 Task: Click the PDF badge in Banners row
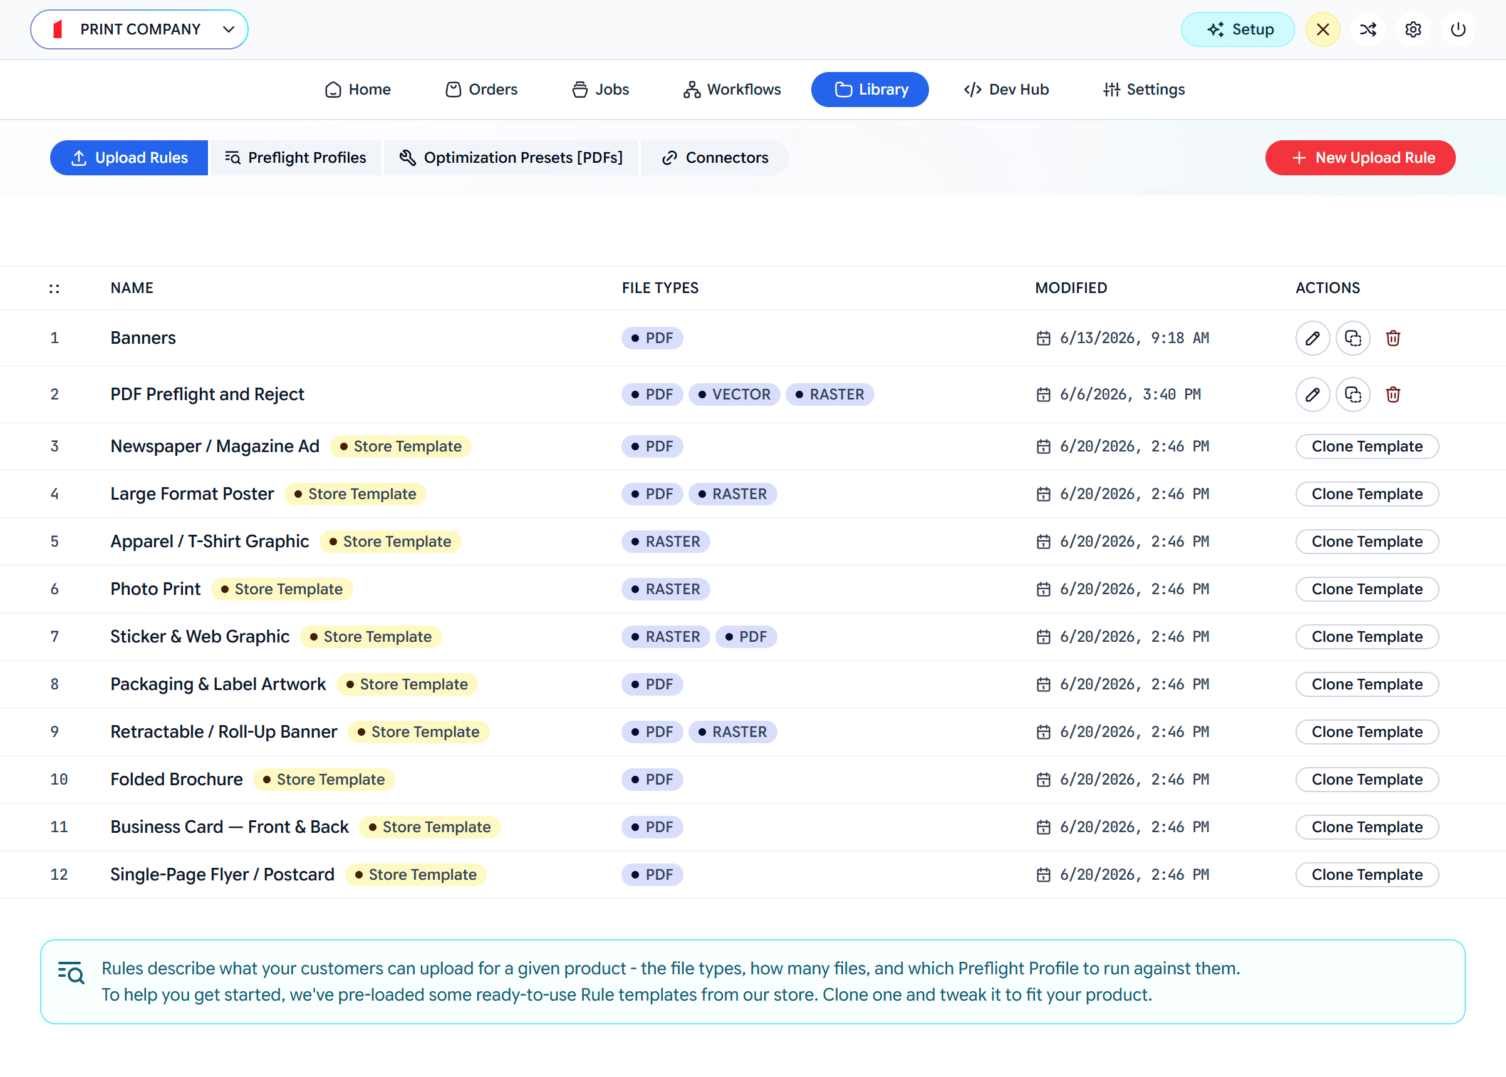point(652,338)
